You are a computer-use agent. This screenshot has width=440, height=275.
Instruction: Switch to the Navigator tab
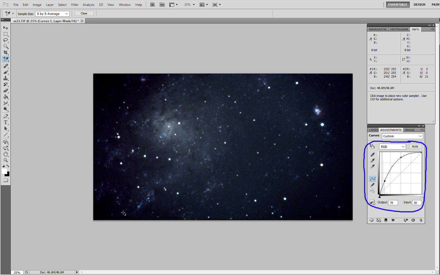tap(378, 29)
